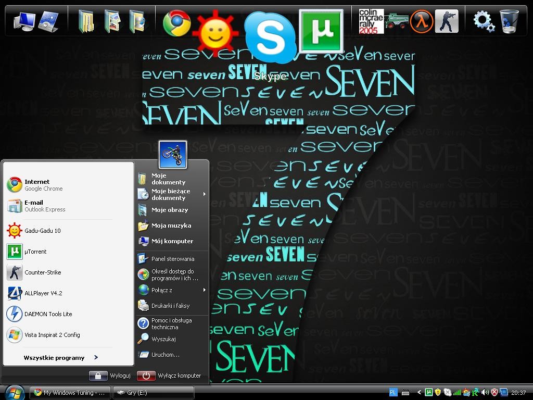Expand hidden tray icons with the chevron

pyautogui.click(x=419, y=393)
